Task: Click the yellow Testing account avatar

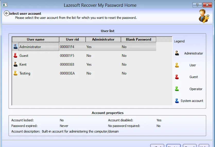Action: 15,73
